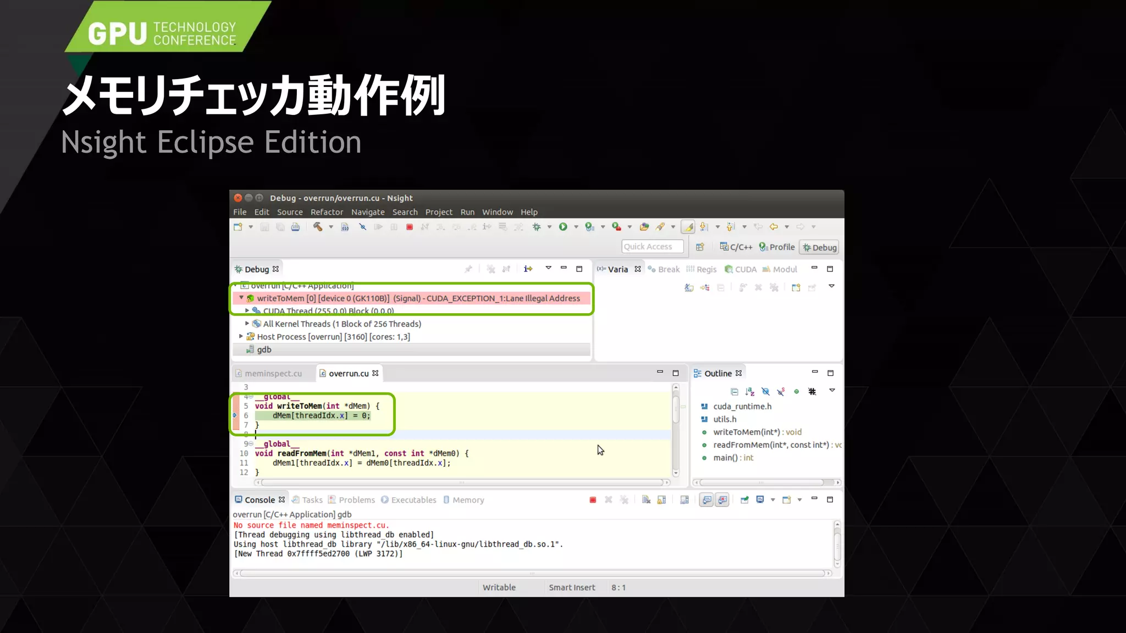Click the binary 010 toolbar icon

click(345, 227)
